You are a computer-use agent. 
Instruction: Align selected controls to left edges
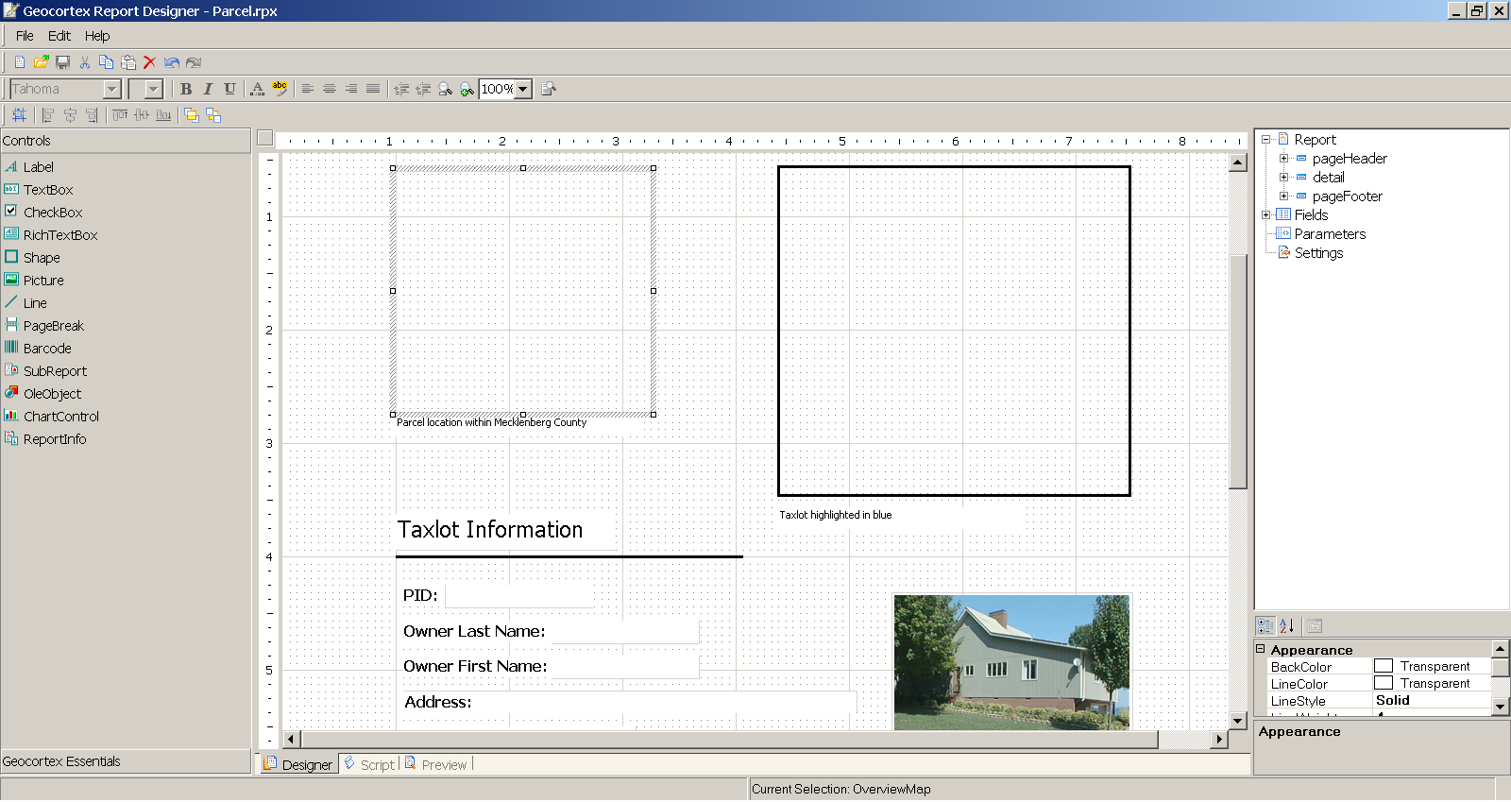[47, 115]
